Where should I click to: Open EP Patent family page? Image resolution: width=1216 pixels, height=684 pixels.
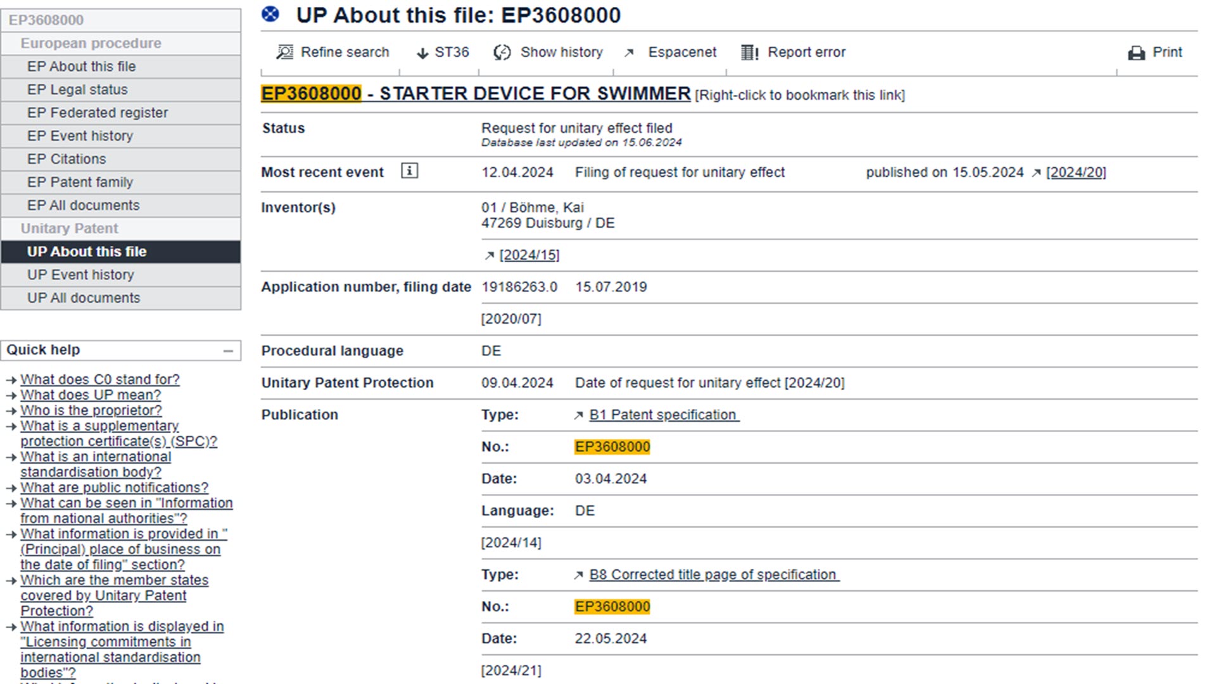pyautogui.click(x=80, y=182)
